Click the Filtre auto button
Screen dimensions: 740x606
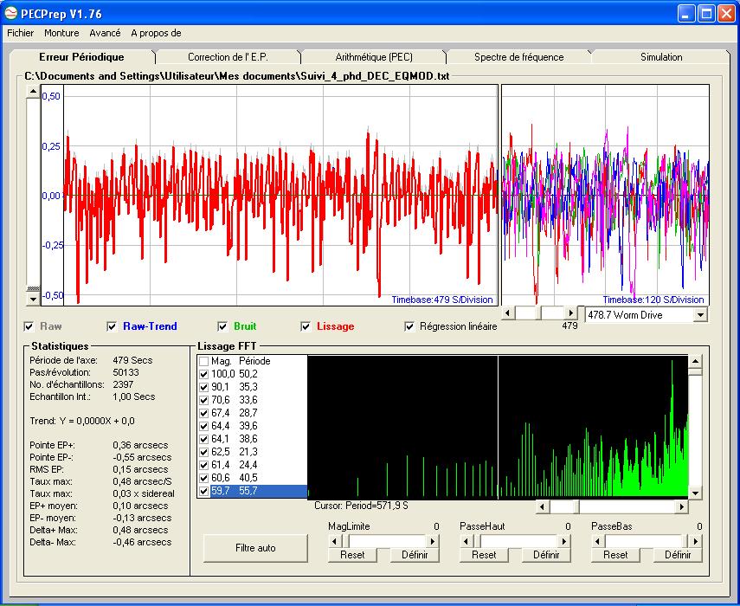[x=257, y=548]
